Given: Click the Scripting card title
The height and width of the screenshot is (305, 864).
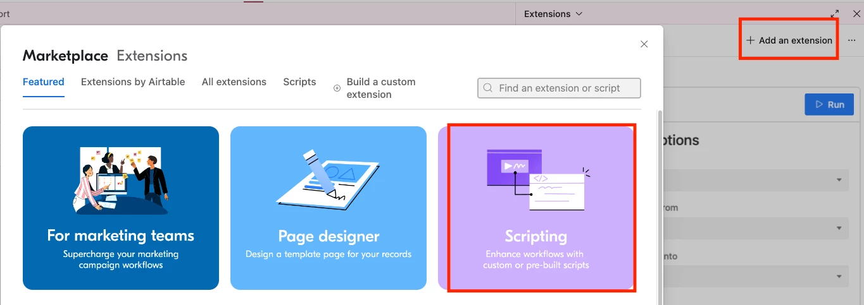Looking at the screenshot, I should 536,237.
